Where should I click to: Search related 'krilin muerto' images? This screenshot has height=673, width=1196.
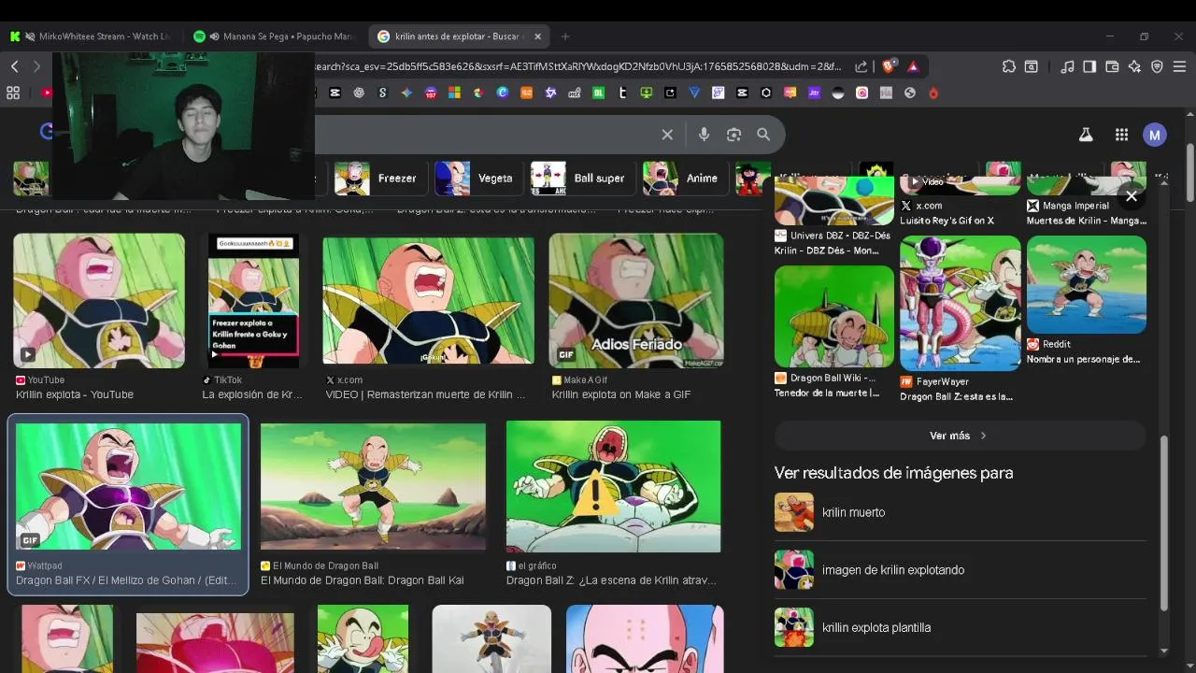(x=960, y=512)
